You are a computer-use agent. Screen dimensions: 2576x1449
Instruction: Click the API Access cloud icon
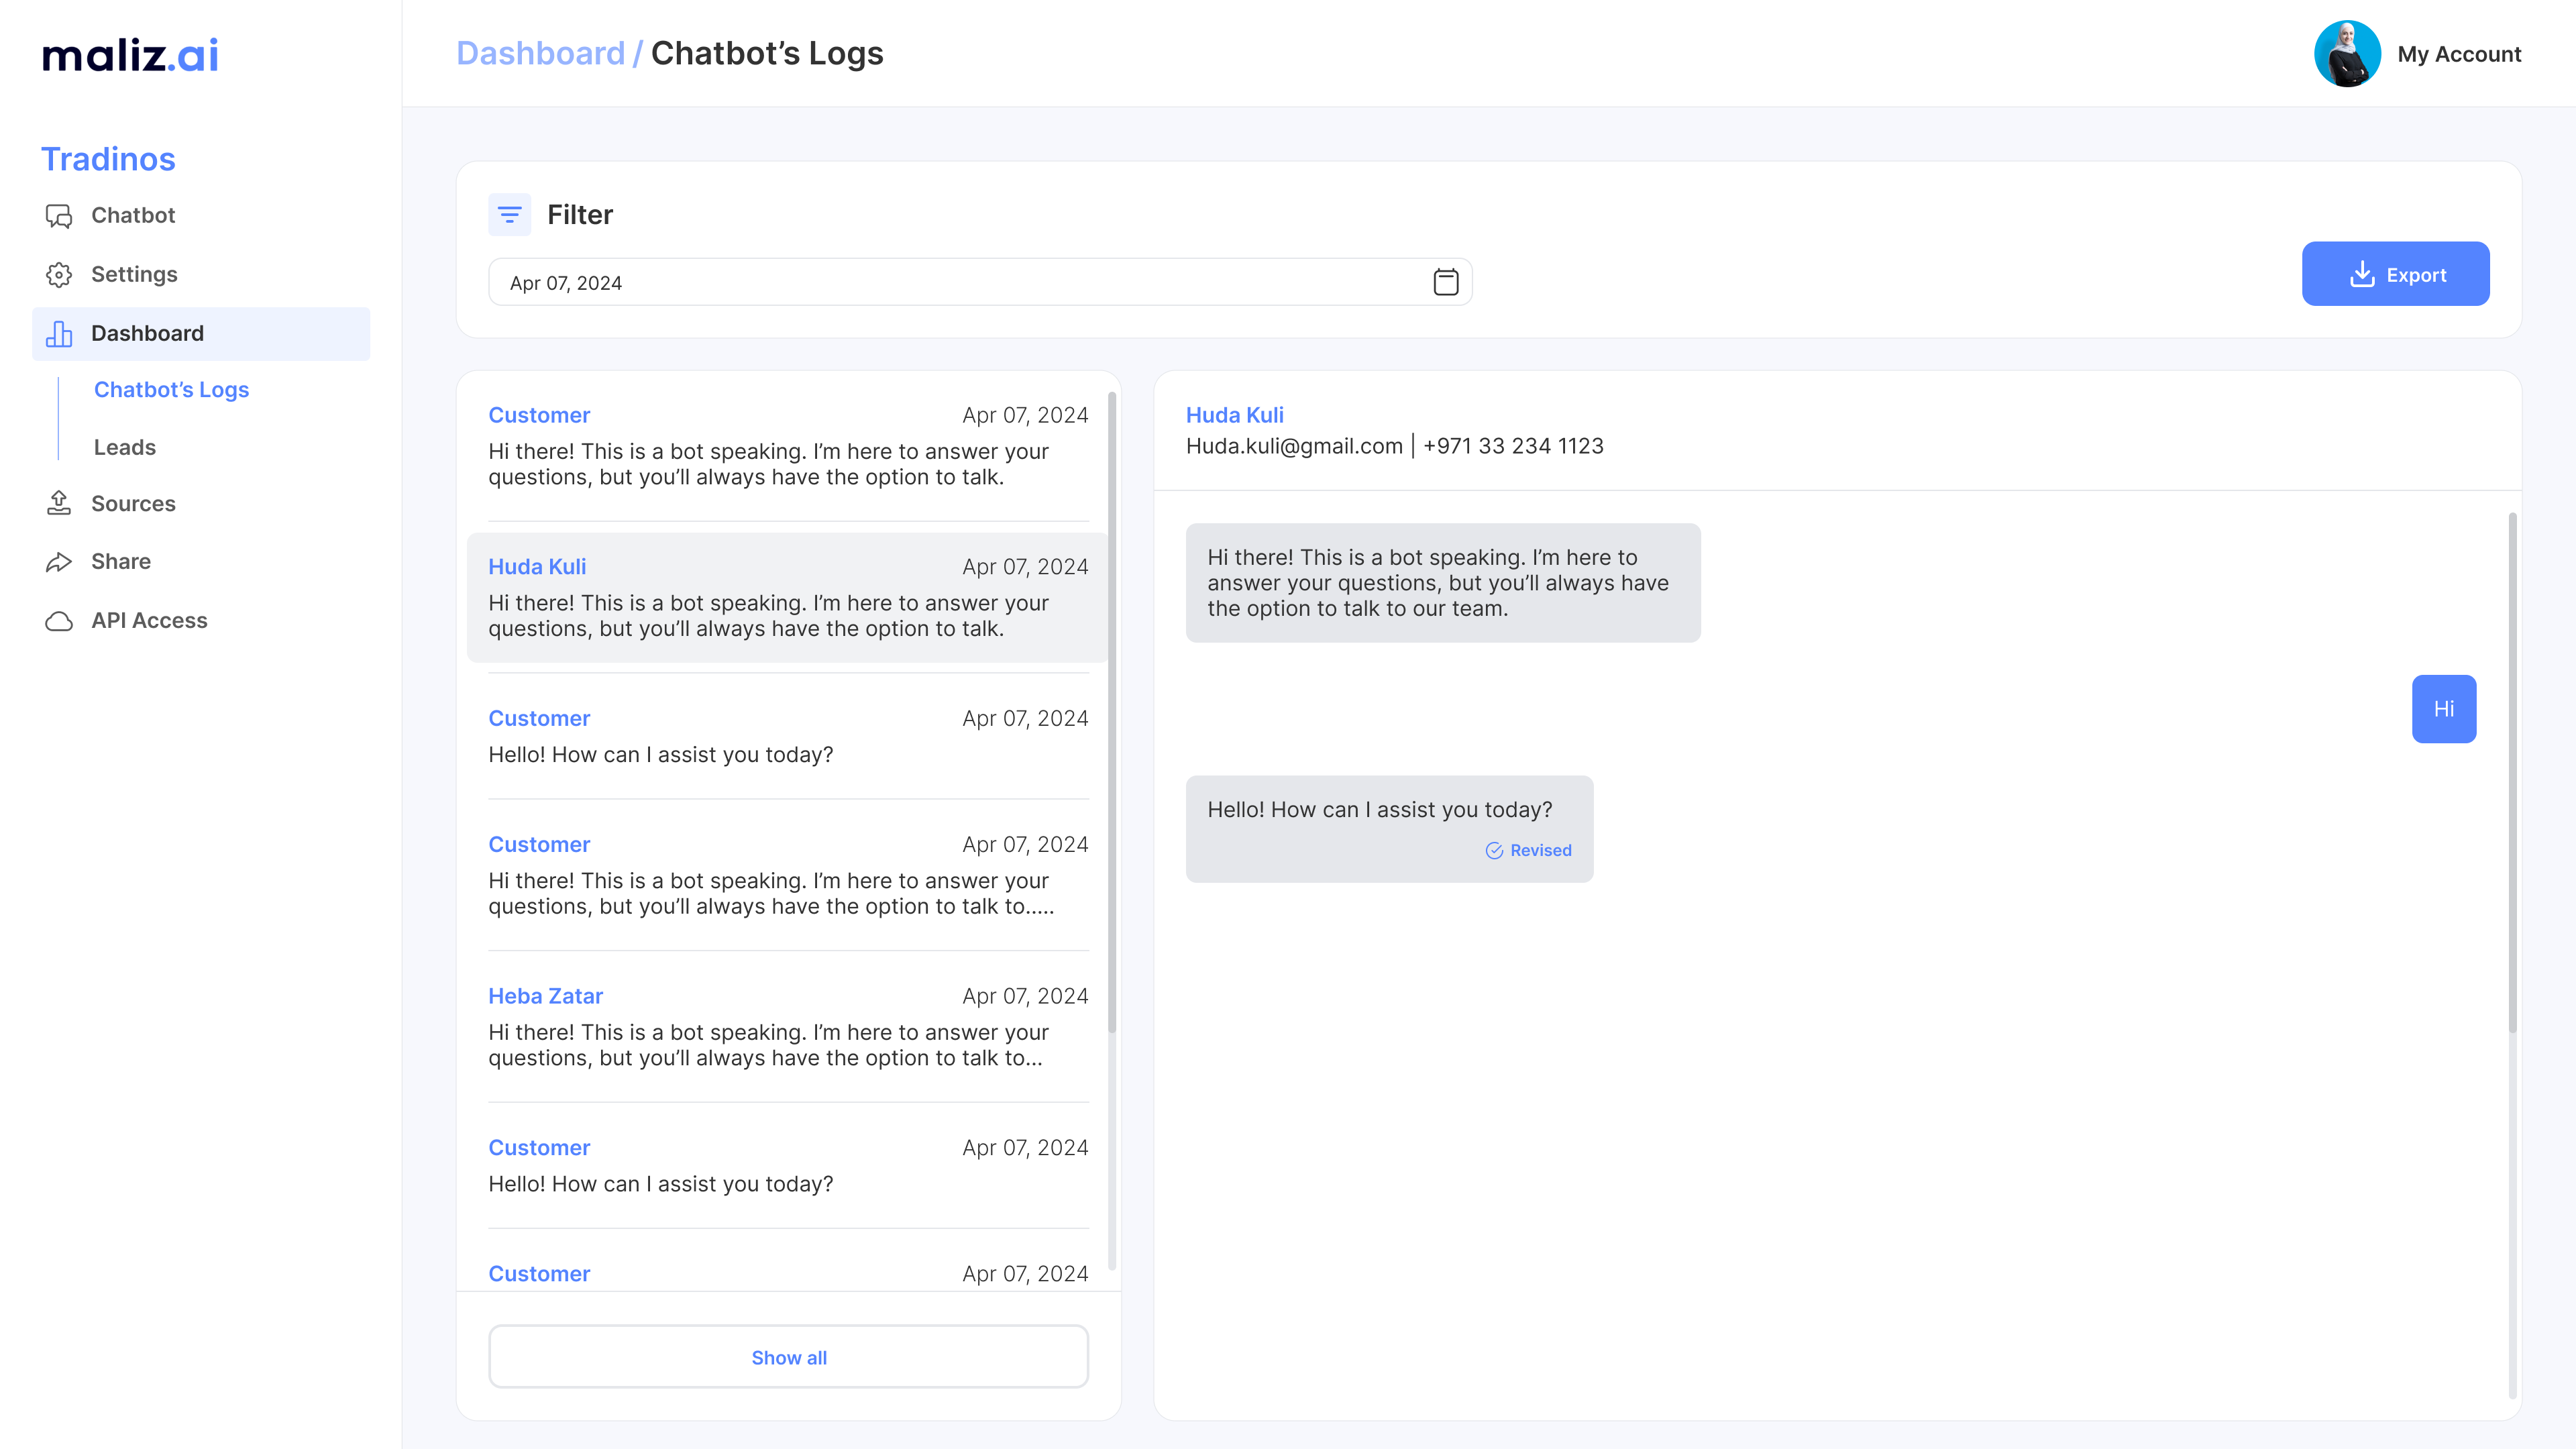click(x=59, y=621)
